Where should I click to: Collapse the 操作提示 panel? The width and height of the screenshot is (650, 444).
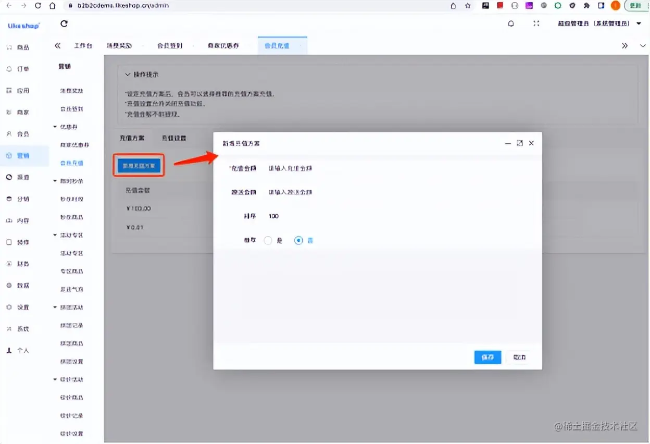(x=128, y=75)
